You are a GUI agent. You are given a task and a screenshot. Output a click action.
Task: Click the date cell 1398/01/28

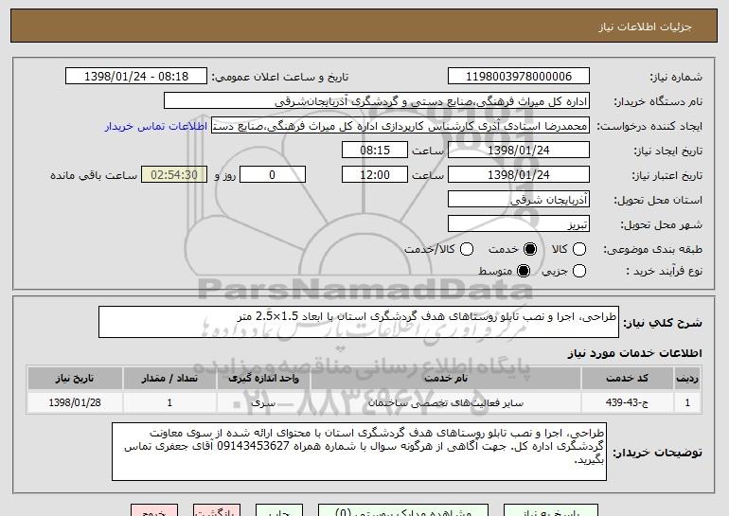point(75,402)
